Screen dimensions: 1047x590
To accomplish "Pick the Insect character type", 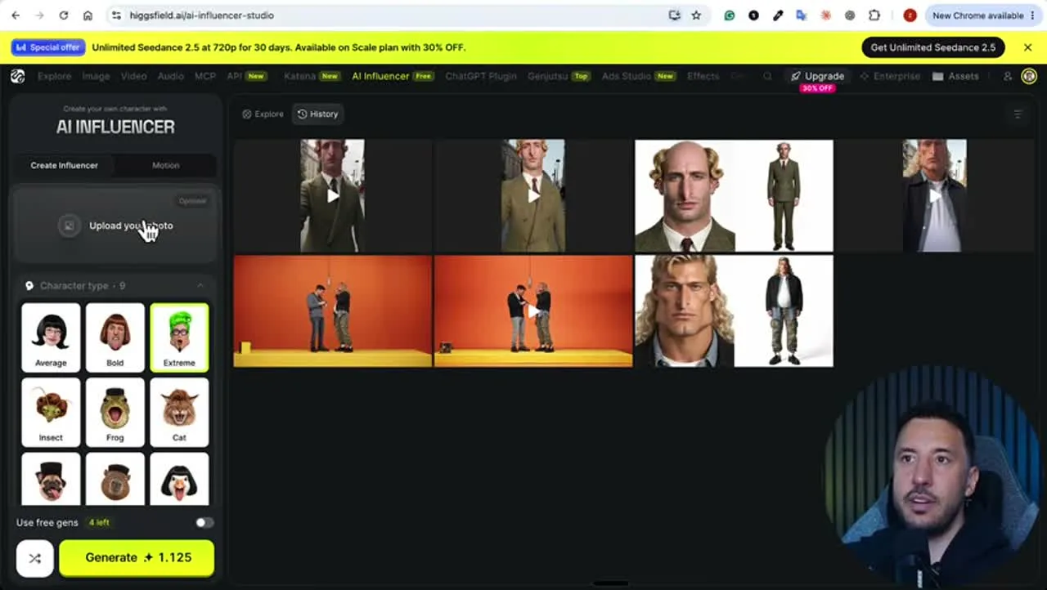I will coord(51,412).
